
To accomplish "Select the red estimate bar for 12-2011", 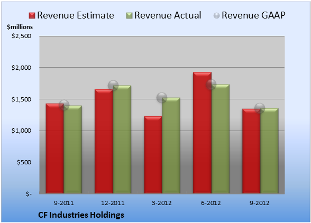I will pyautogui.click(x=104, y=141).
